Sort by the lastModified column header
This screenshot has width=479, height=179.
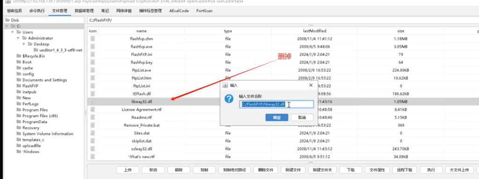pos(314,31)
